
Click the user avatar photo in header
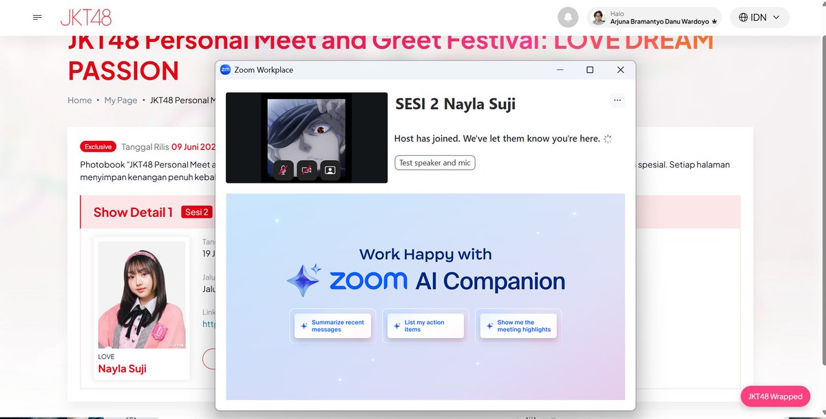point(599,17)
